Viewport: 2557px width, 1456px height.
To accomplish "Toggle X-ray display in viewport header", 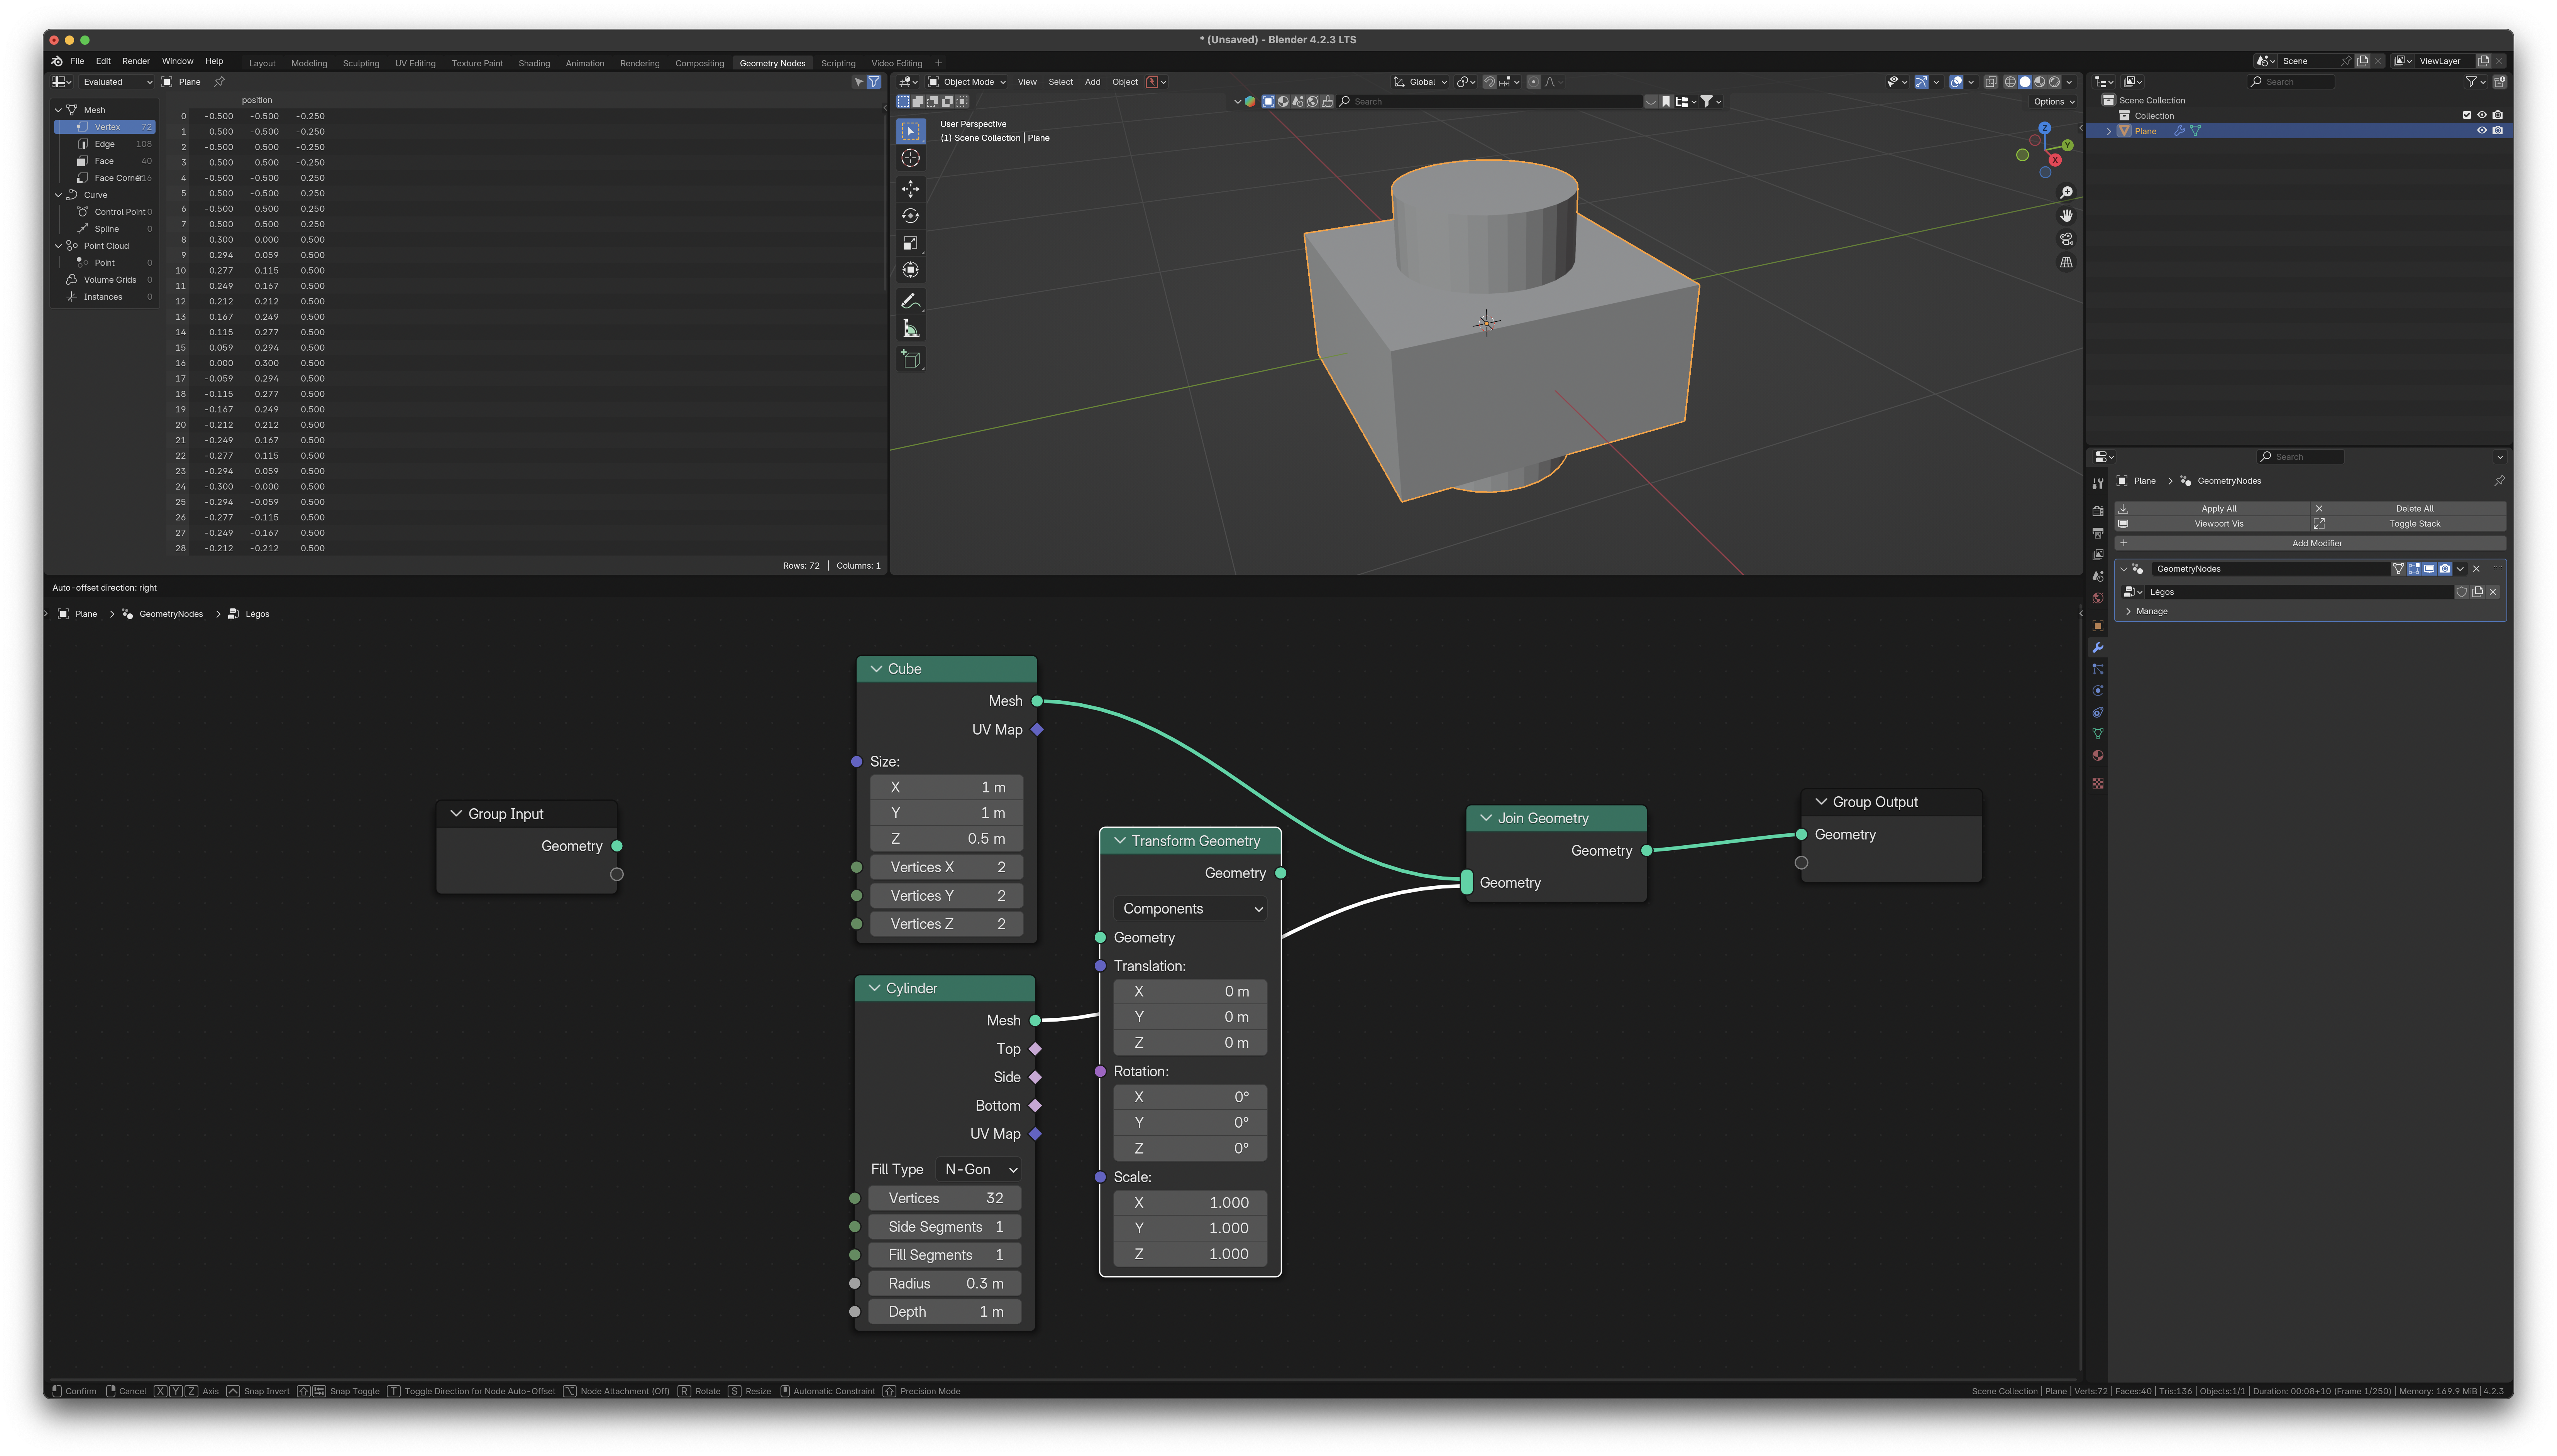I will coord(1991,82).
